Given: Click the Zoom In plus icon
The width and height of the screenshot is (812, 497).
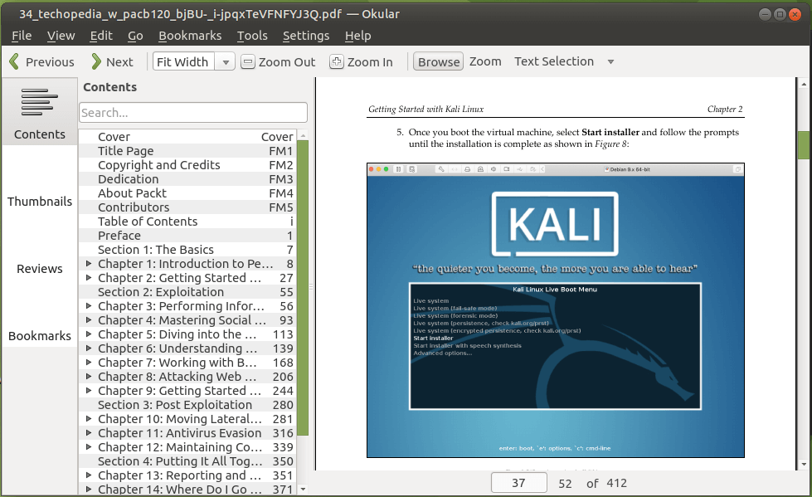Looking at the screenshot, I should coord(337,61).
